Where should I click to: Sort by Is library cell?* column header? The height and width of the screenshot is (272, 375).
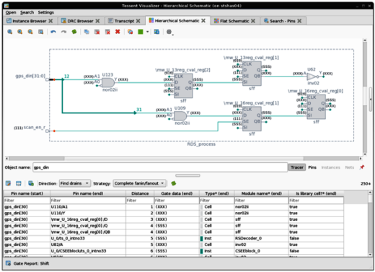point(316,193)
